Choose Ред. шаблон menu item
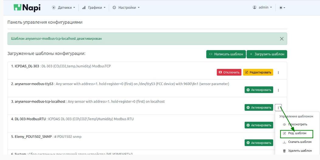Viewport: 320px width, 160px height. point(296,133)
